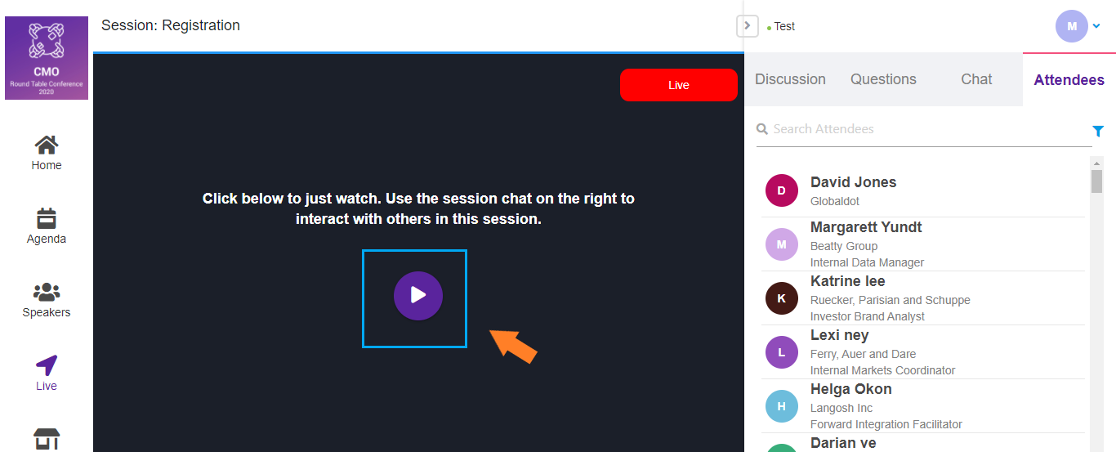This screenshot has width=1116, height=452.
Task: Open David Jones attendee avatar
Action: [x=781, y=190]
